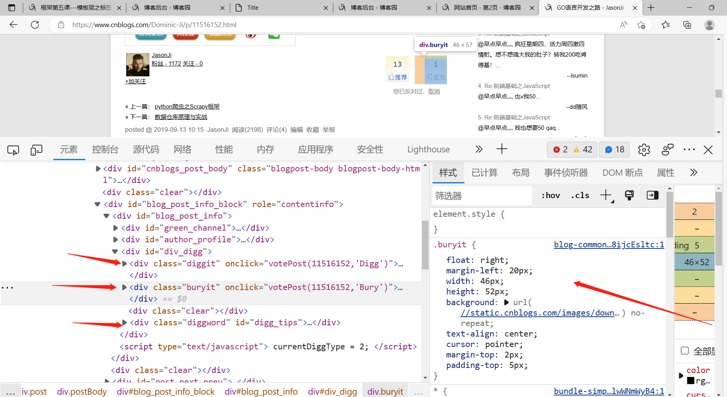Refresh the browser page
This screenshot has height=397, width=727.
pyautogui.click(x=35, y=25)
